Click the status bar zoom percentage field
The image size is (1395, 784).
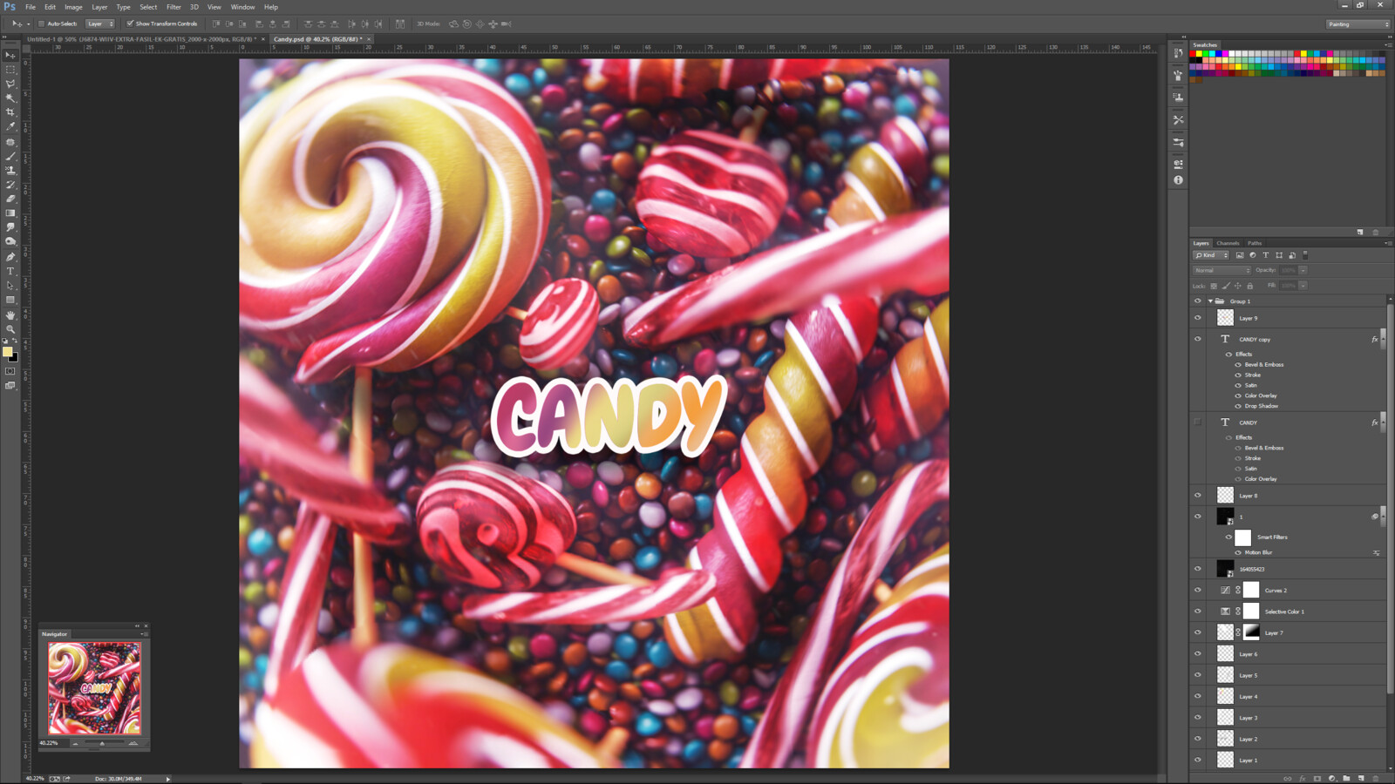coord(34,779)
